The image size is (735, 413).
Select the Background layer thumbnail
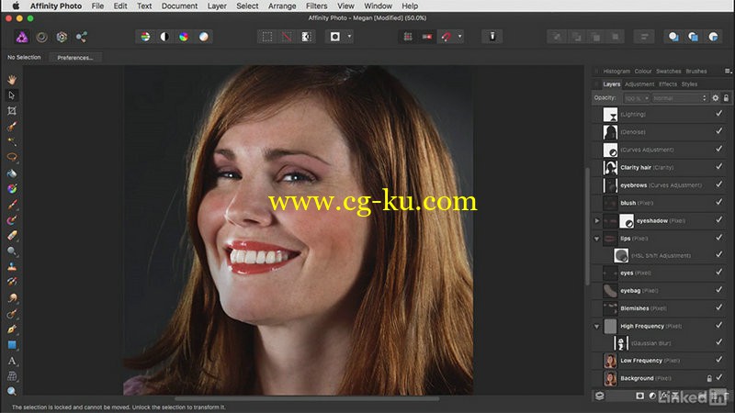coord(610,378)
